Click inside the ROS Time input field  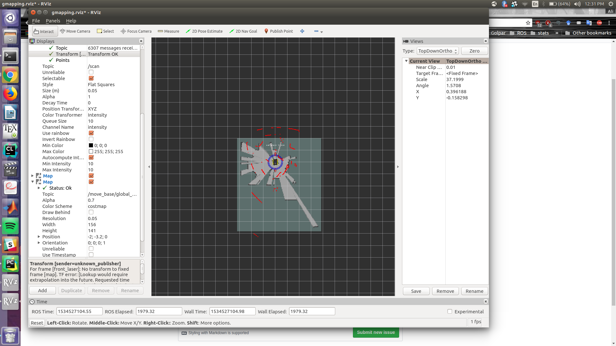[x=79, y=311]
